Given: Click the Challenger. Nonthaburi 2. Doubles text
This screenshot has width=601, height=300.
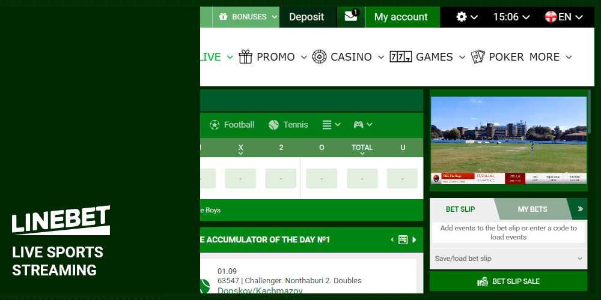Looking at the screenshot, I should point(304,280).
